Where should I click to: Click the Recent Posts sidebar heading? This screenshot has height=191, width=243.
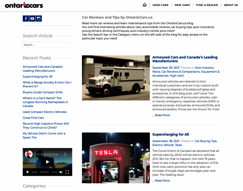(x=37, y=58)
